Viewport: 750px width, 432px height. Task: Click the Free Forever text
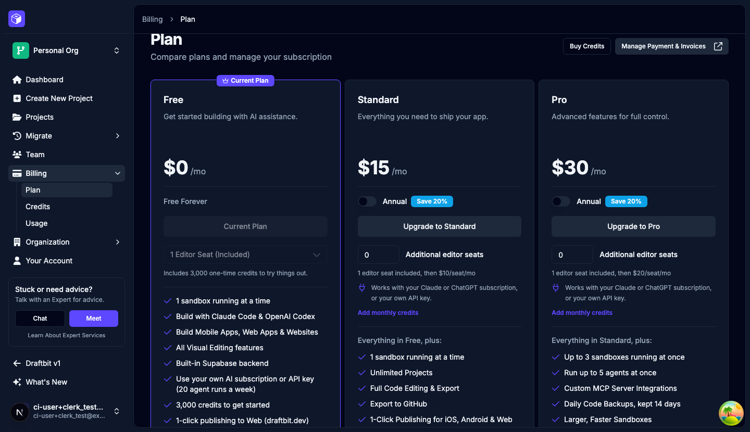coord(185,201)
